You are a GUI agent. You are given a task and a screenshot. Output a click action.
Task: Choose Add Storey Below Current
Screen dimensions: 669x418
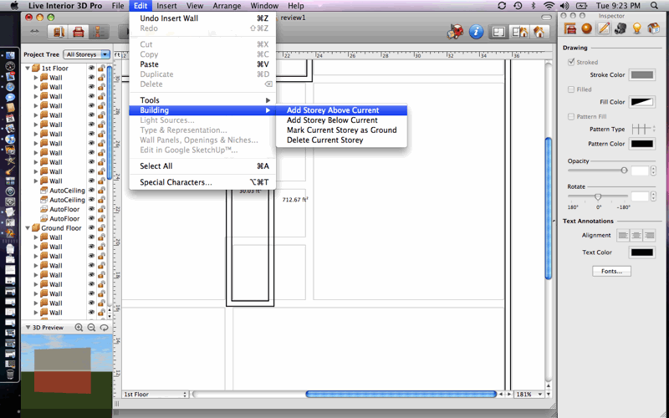(x=341, y=120)
